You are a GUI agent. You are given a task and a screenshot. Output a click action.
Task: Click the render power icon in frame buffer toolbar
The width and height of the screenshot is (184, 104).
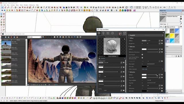[x=3, y=37]
